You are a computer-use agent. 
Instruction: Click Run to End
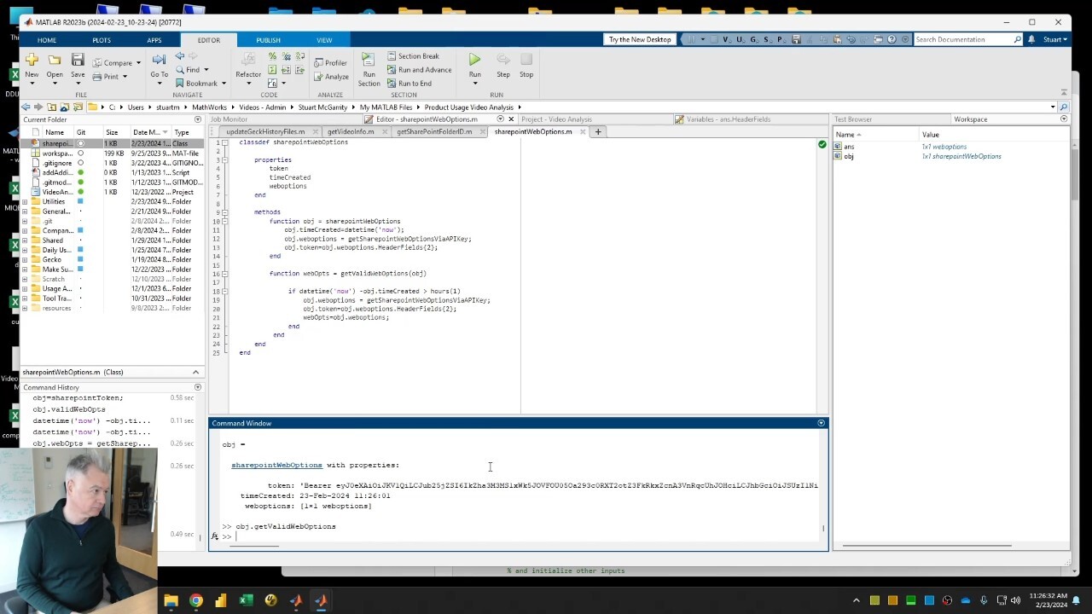[409, 84]
